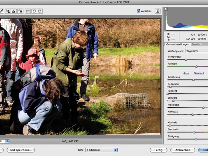Image resolution: width=208 pixels, height=156 pixels.
Task: Open the Tiefe dropdown showing 8 Bit/Kanal
Action: (102, 150)
